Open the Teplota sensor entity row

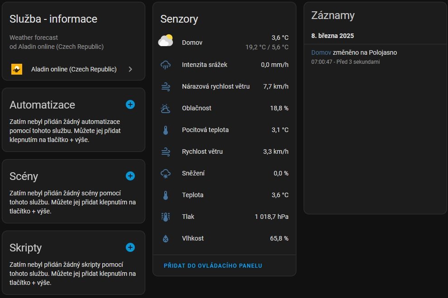(224, 195)
